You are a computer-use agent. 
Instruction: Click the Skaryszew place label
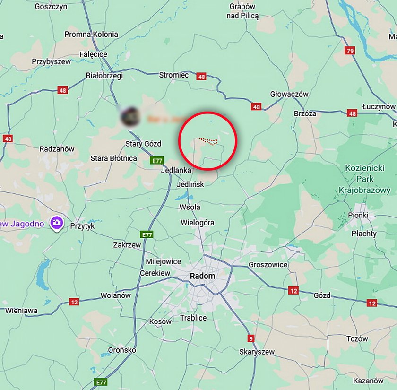257,352
